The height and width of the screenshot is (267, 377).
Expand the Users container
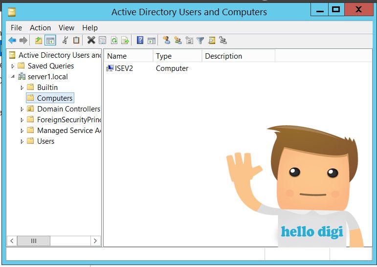22,141
